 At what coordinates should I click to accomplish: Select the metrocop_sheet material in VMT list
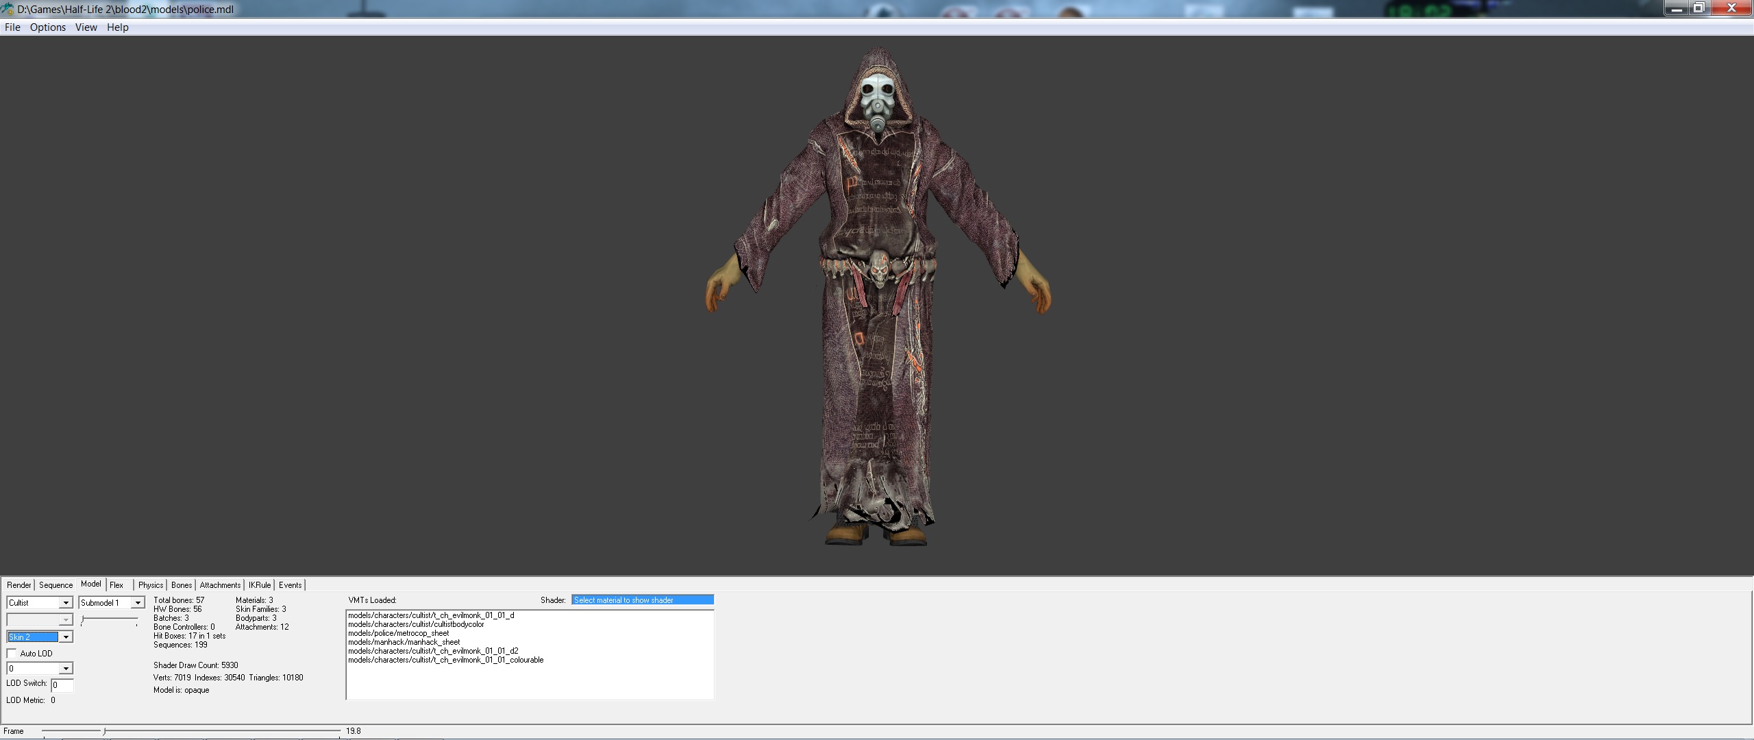tap(398, 633)
